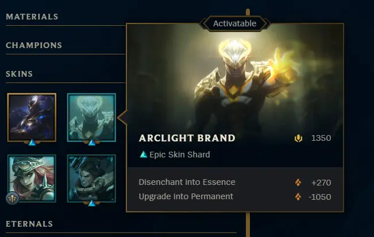
Task: Click blue shard gem under Arclight thumbnail
Action: tap(92, 143)
